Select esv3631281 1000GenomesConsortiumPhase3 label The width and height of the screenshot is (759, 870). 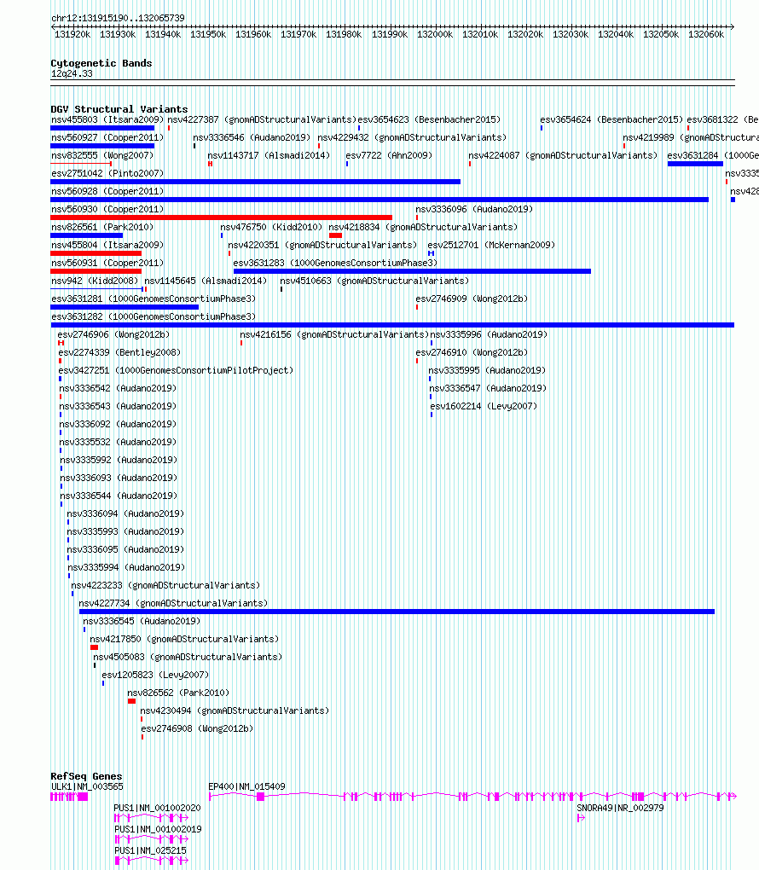(154, 299)
